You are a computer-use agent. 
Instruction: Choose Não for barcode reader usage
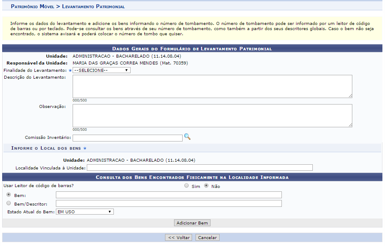(x=206, y=186)
